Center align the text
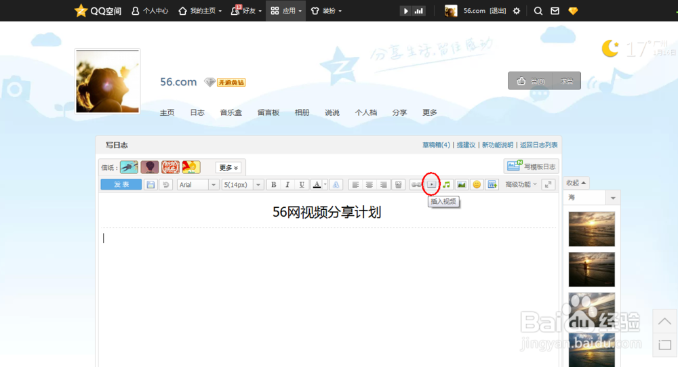678x367 pixels. (370, 185)
